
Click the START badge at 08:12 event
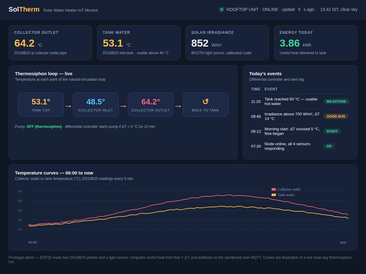pyautogui.click(x=332, y=131)
